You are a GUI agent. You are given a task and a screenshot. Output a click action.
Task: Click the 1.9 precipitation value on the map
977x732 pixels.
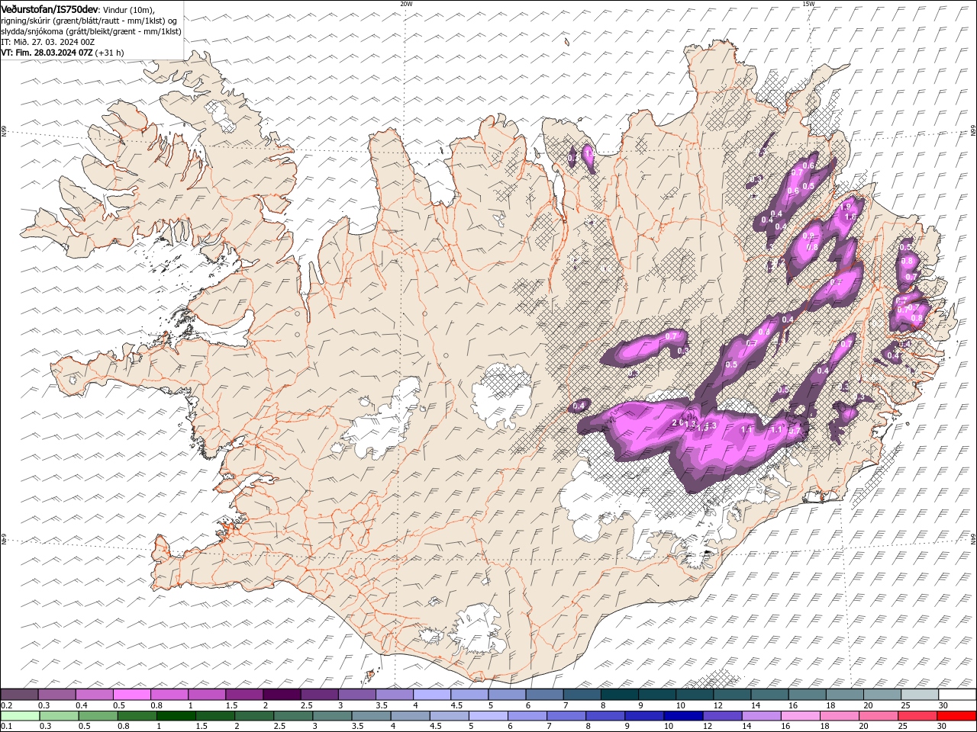click(x=845, y=207)
